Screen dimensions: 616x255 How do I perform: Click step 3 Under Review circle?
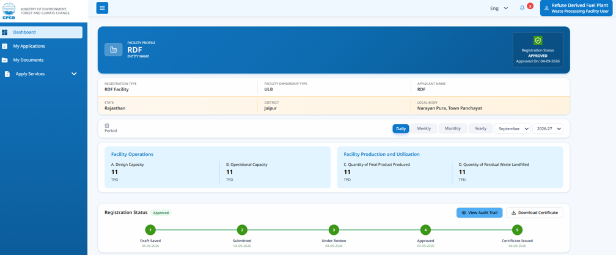(334, 230)
